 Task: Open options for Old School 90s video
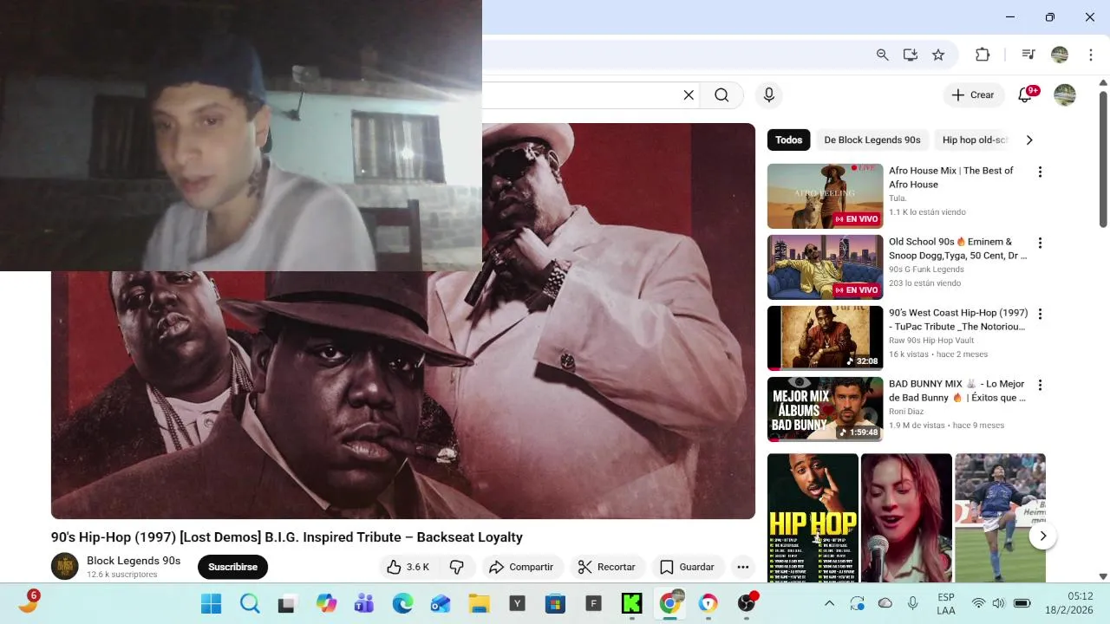(x=1040, y=243)
